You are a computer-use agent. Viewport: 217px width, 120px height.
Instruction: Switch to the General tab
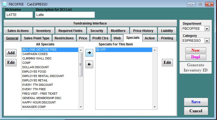click(12, 38)
